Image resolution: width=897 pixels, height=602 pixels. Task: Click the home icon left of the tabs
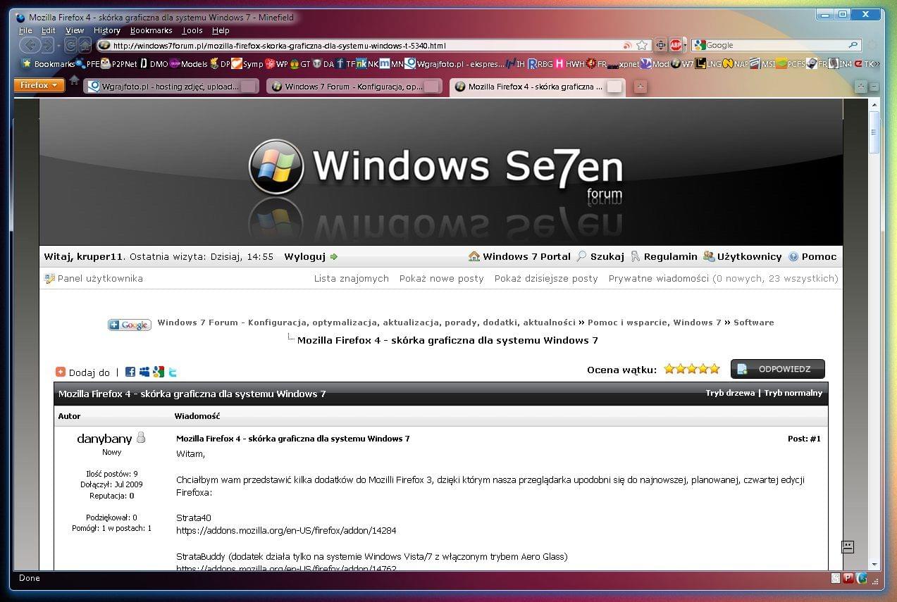(x=74, y=80)
